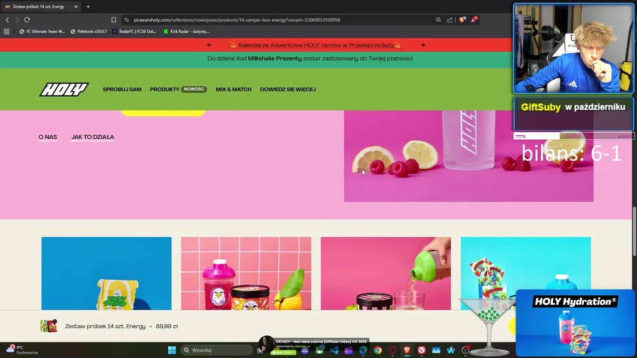This screenshot has width=637, height=358.
Task: Open Vivaldi from the taskbar
Action: click(x=422, y=350)
